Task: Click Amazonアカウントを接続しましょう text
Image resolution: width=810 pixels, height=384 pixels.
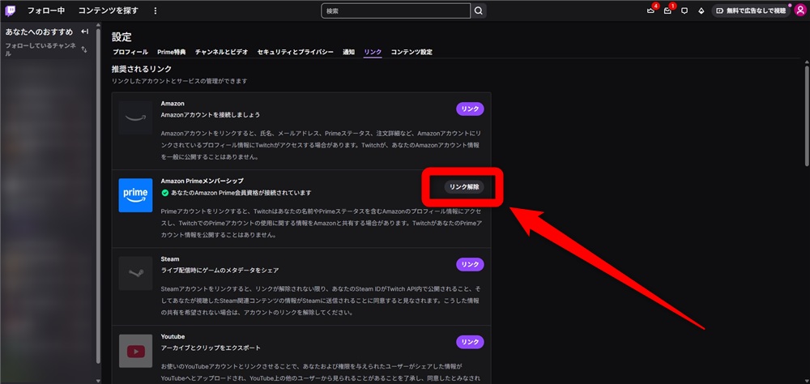Action: click(211, 115)
